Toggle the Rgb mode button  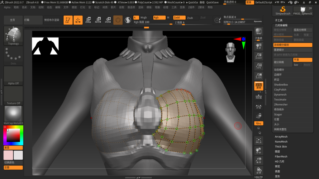tap(159, 18)
